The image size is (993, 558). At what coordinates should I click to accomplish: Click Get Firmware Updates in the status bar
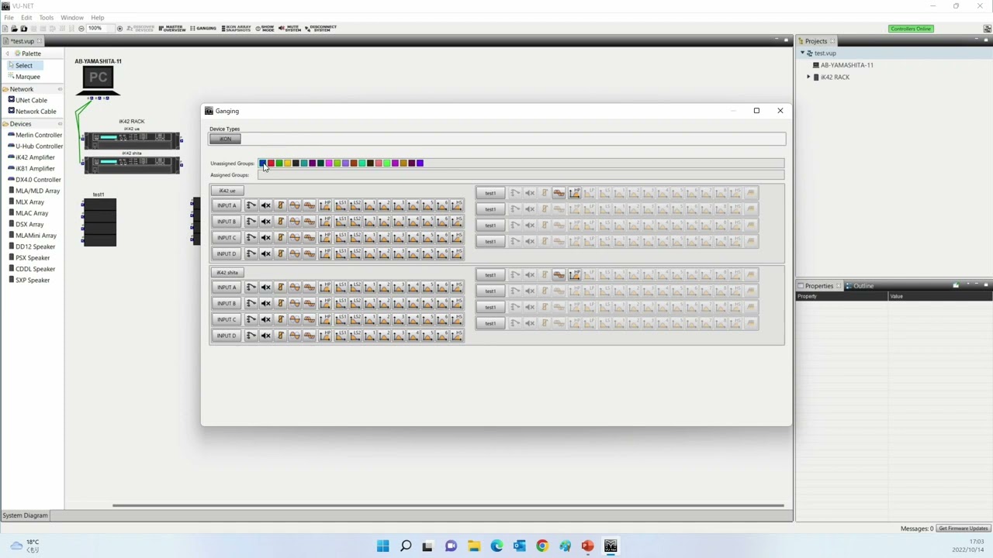963,529
